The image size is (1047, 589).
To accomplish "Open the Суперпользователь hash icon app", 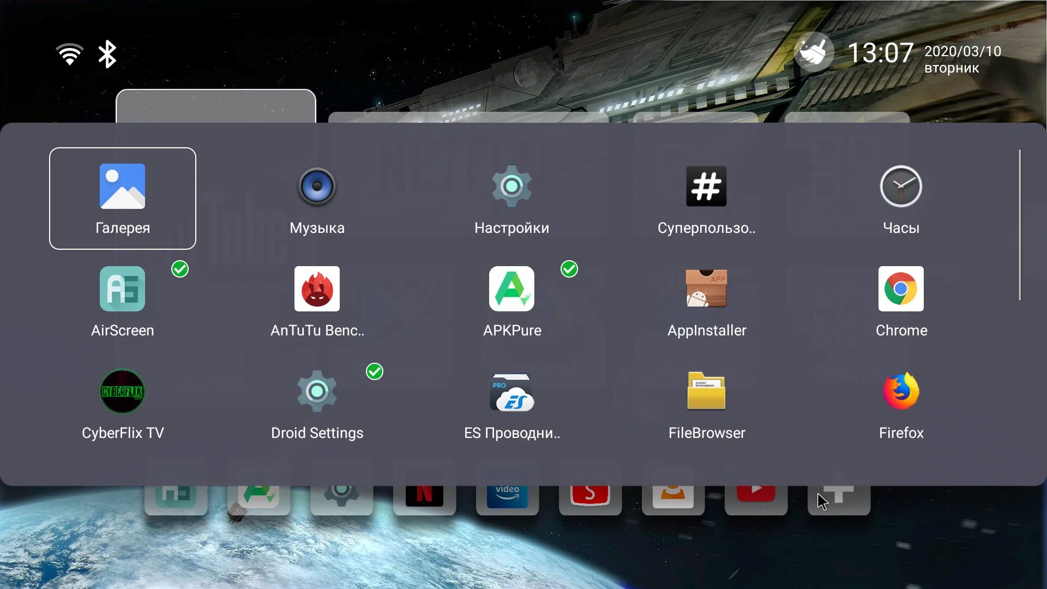I will (706, 198).
